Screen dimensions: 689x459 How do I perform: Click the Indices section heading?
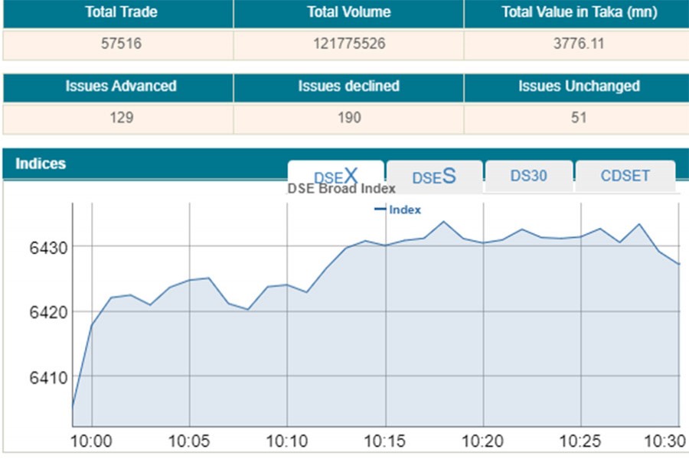[41, 164]
